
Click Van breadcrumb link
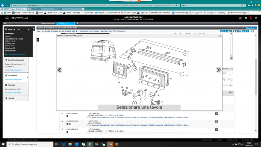click(38, 31)
